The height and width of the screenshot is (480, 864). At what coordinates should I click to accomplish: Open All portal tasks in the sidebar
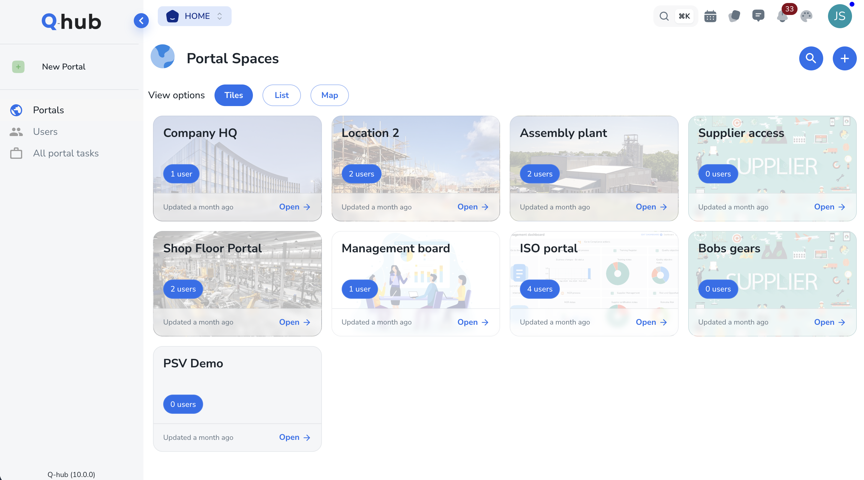66,153
